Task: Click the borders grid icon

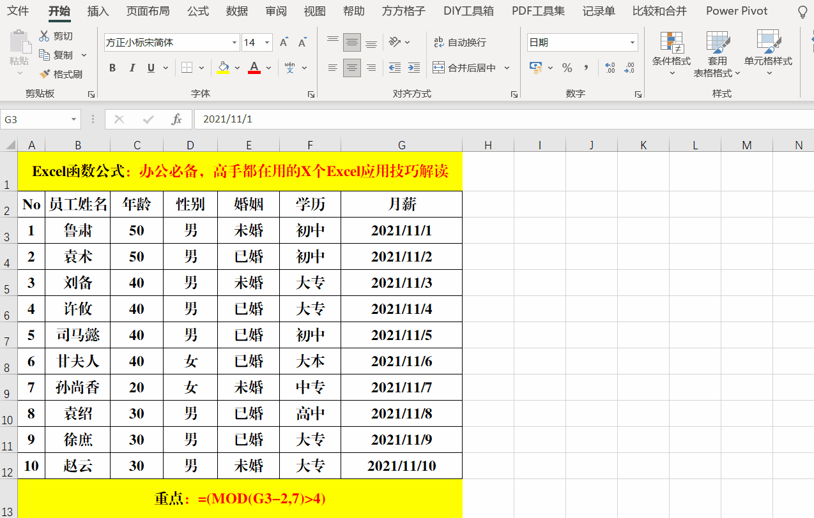Action: pyautogui.click(x=187, y=68)
